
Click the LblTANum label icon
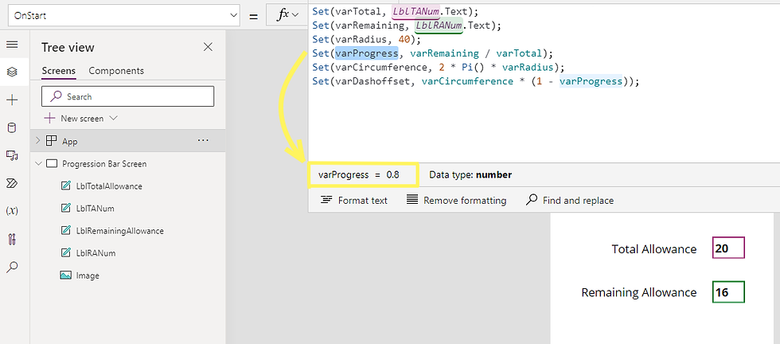pos(65,209)
